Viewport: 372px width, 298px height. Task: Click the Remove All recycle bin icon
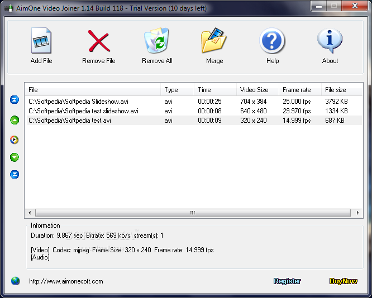click(x=156, y=40)
